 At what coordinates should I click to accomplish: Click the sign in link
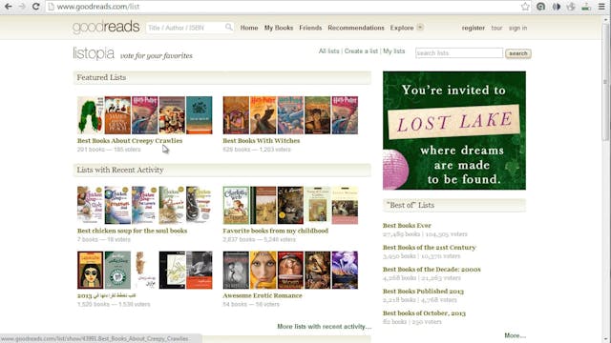point(517,28)
